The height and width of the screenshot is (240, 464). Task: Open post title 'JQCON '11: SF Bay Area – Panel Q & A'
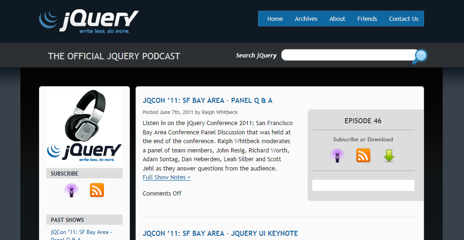[x=207, y=101]
